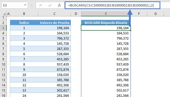The image size is (170, 97).
Task: Select result 385,788 in column E
Action: click(x=106, y=80)
